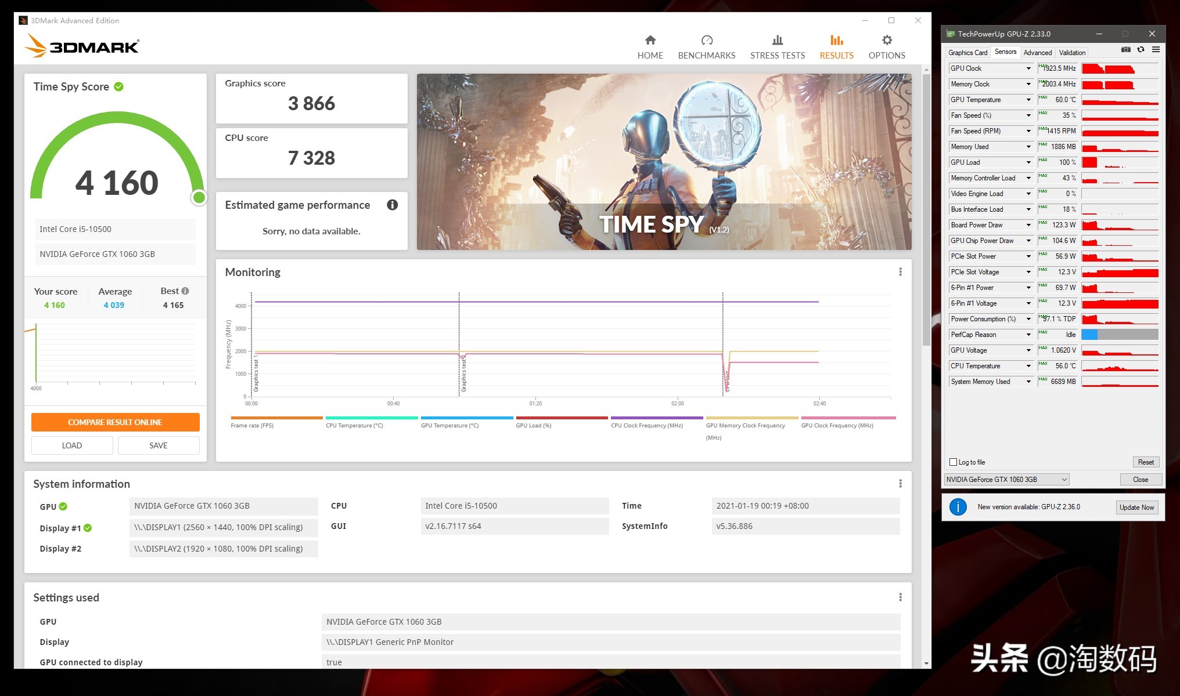The height and width of the screenshot is (696, 1180).
Task: Click the GPU Clock sensor graph in GPU-Z
Action: 1120,68
